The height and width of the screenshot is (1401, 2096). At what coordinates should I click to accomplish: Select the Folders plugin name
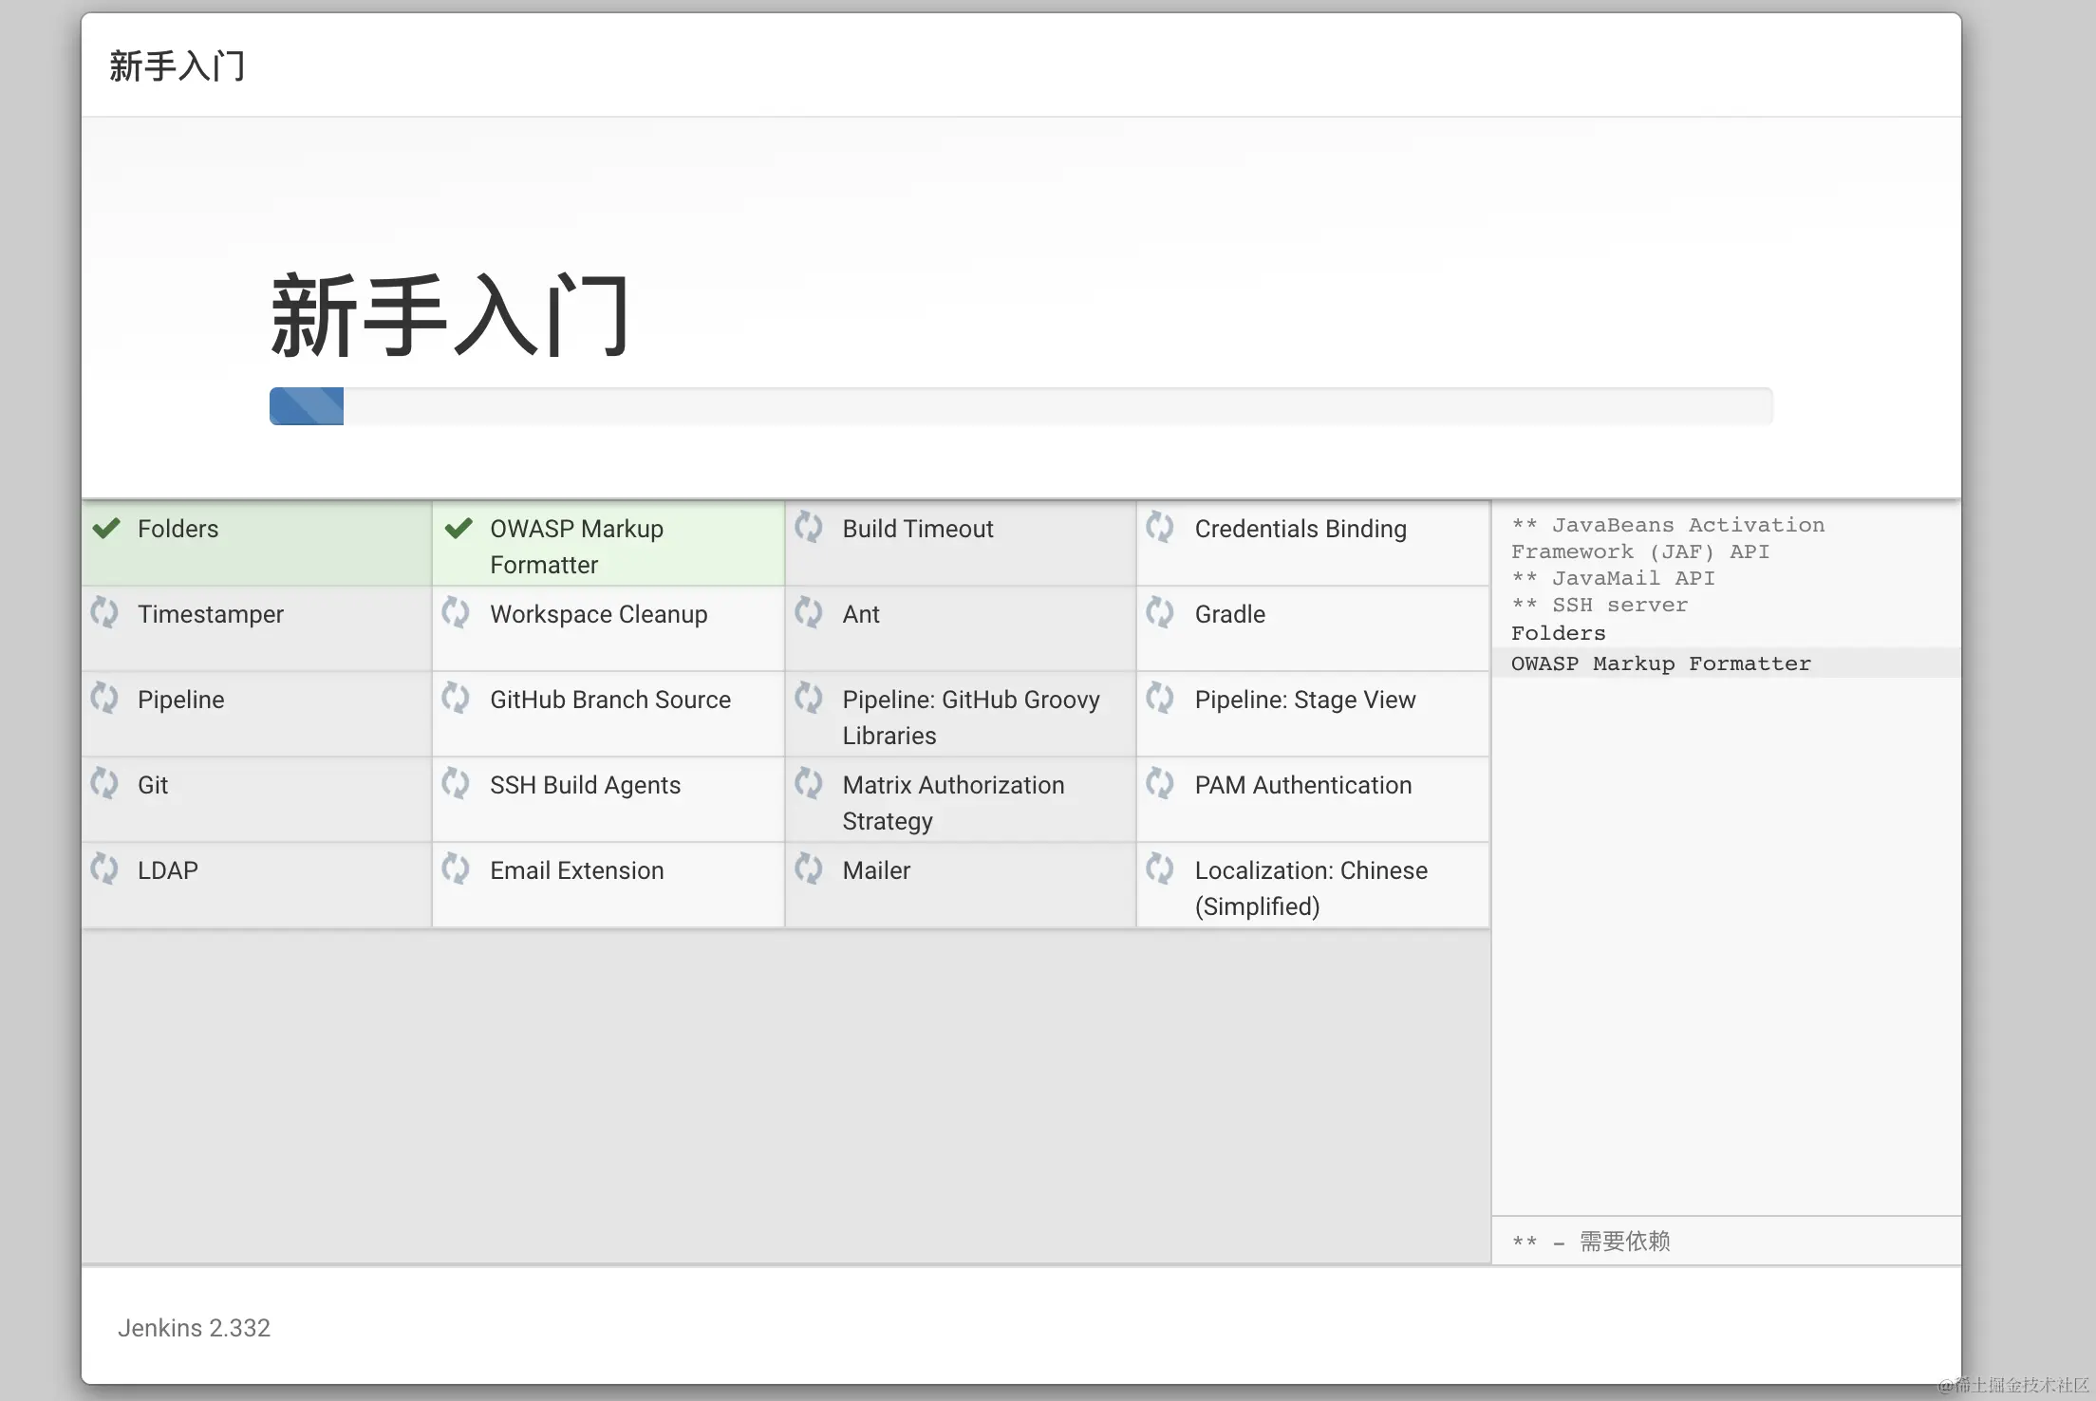click(x=178, y=529)
